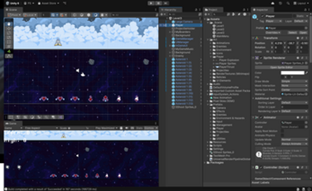Select GameManager in Hierarchy
The width and height of the screenshot is (312, 191).
184,39
